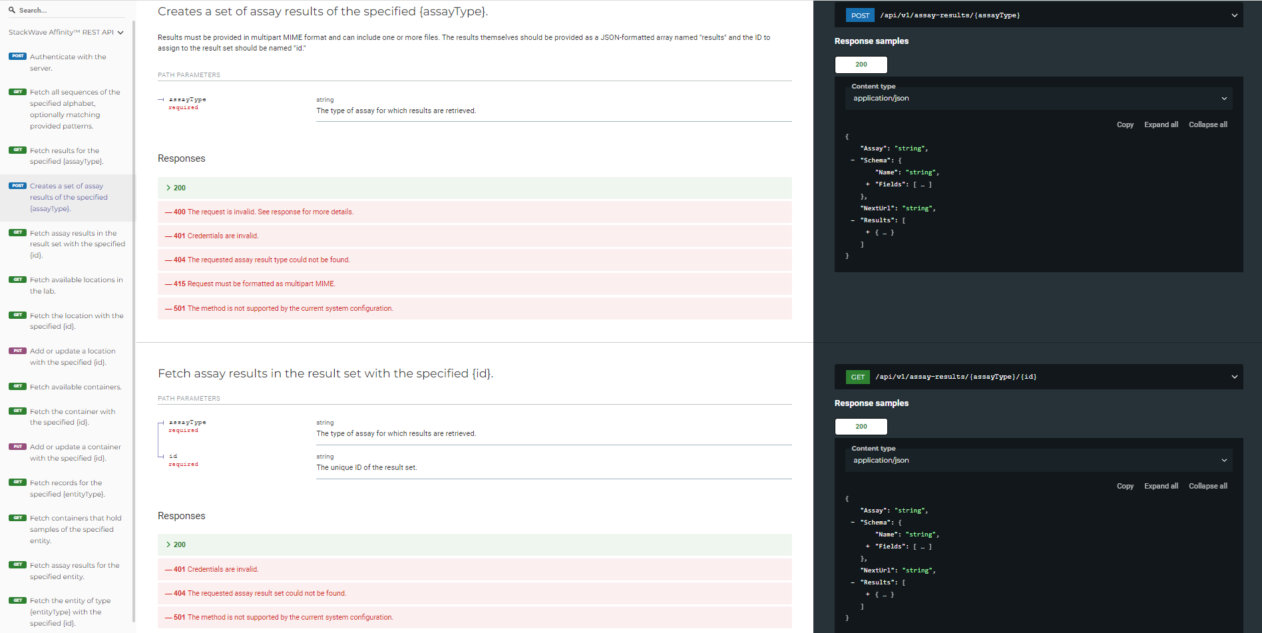
Task: Expand the Fields array in the response sample
Action: pyautogui.click(x=869, y=184)
